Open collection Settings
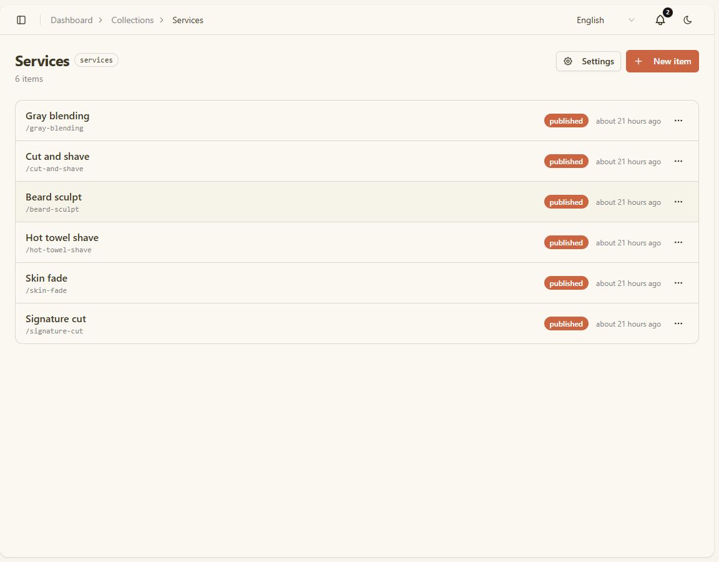Viewport: 719px width, 562px height. point(589,61)
